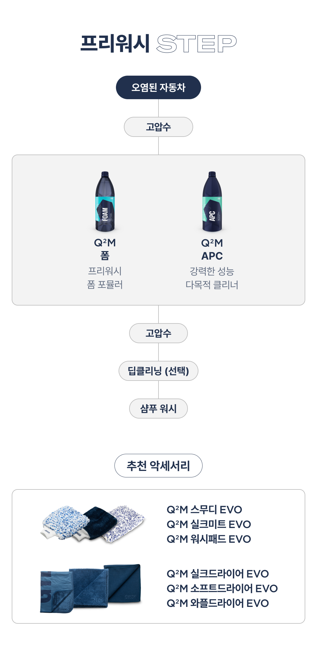
Task: Click the Q²M APC bottle image
Action: pos(212,201)
